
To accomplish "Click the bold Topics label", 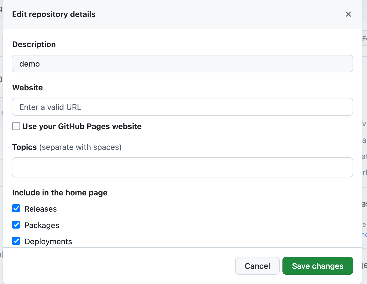I will (25, 147).
